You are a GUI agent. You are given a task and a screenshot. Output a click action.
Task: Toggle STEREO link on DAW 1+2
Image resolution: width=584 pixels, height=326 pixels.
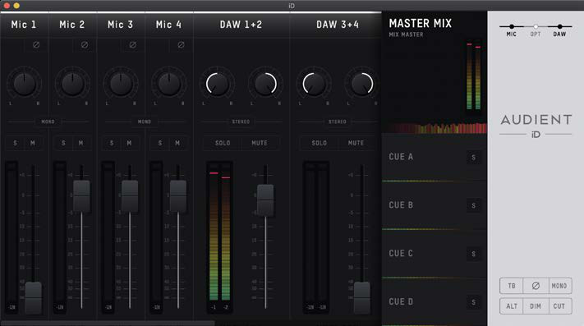tap(241, 122)
